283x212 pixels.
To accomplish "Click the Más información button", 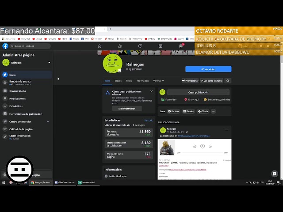I will pos(127,109).
